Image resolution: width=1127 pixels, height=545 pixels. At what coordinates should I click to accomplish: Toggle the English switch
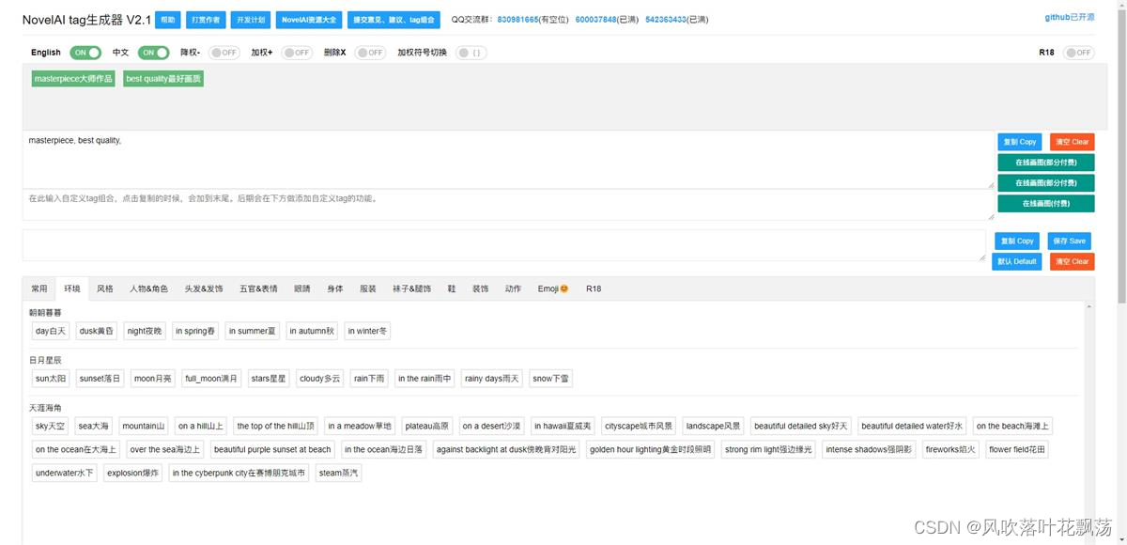[85, 53]
